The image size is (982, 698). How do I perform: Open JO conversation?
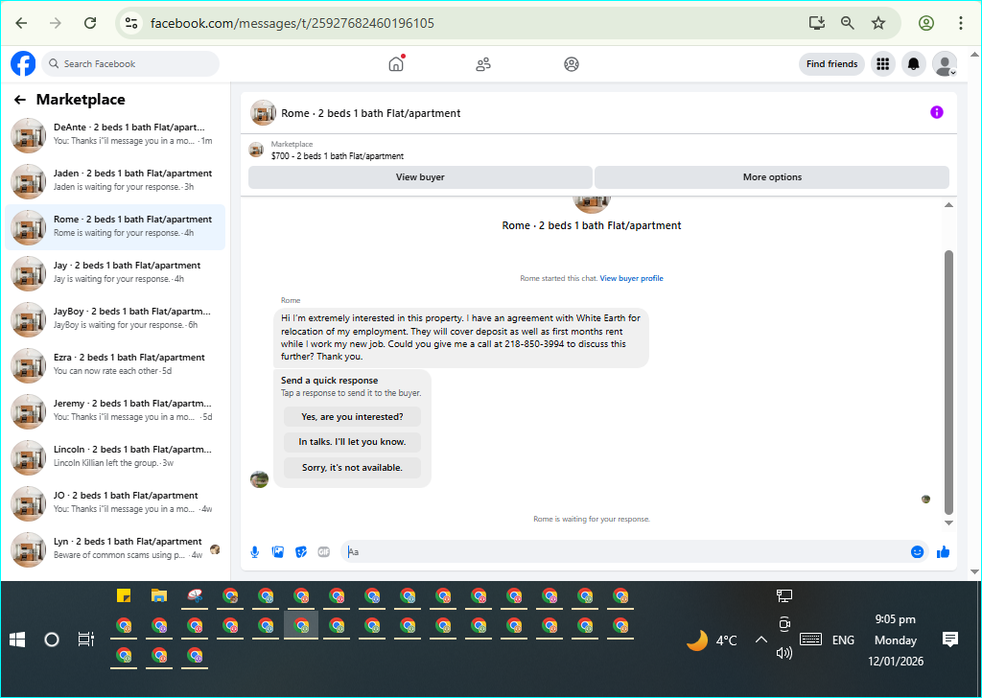point(115,502)
